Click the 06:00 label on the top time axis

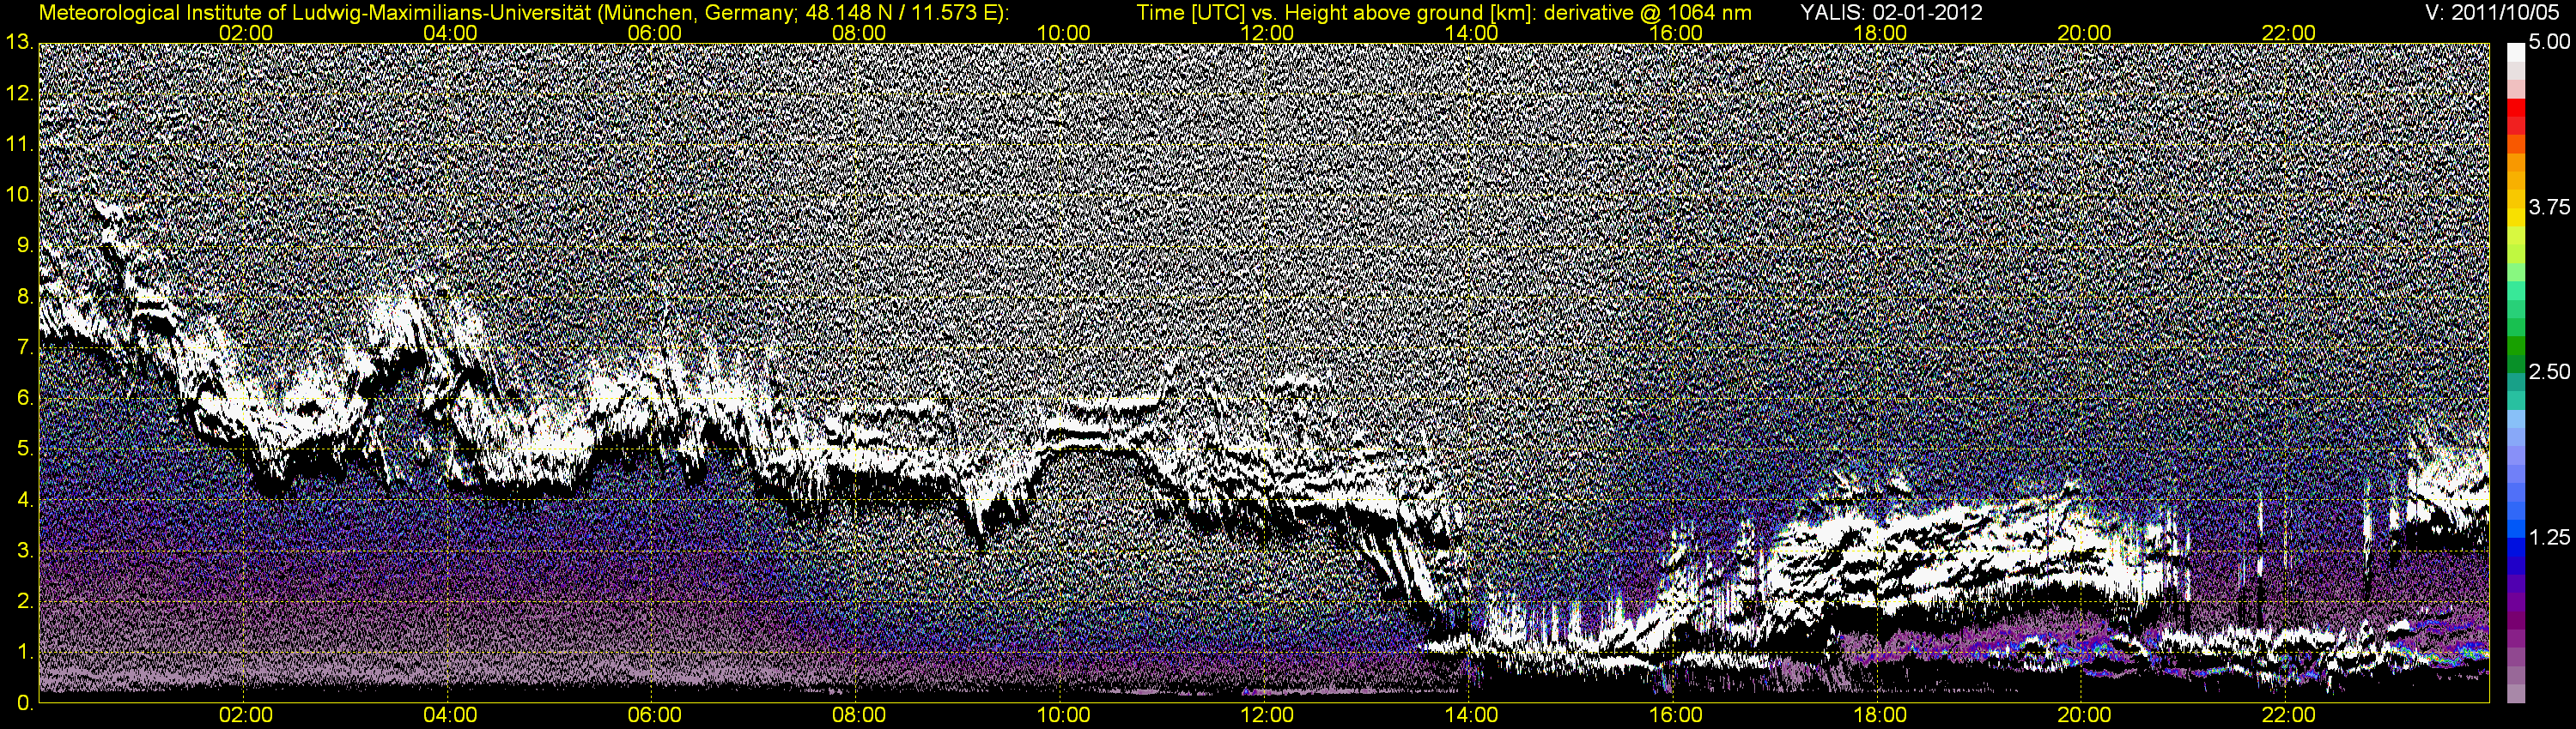tap(654, 33)
